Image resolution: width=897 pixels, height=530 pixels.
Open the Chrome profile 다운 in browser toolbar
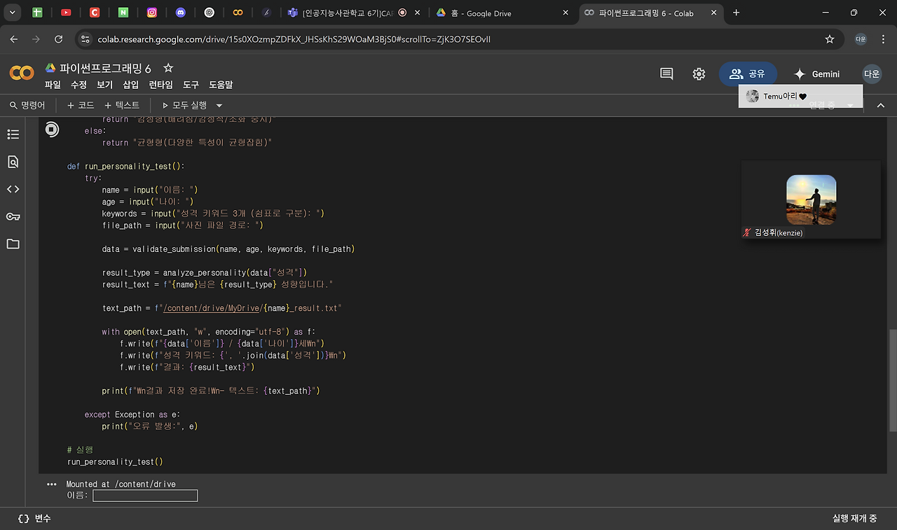click(x=861, y=39)
